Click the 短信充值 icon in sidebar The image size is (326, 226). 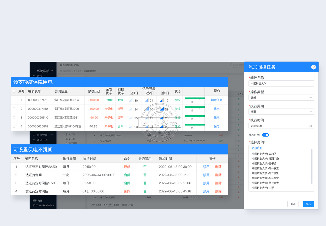tap(34, 140)
